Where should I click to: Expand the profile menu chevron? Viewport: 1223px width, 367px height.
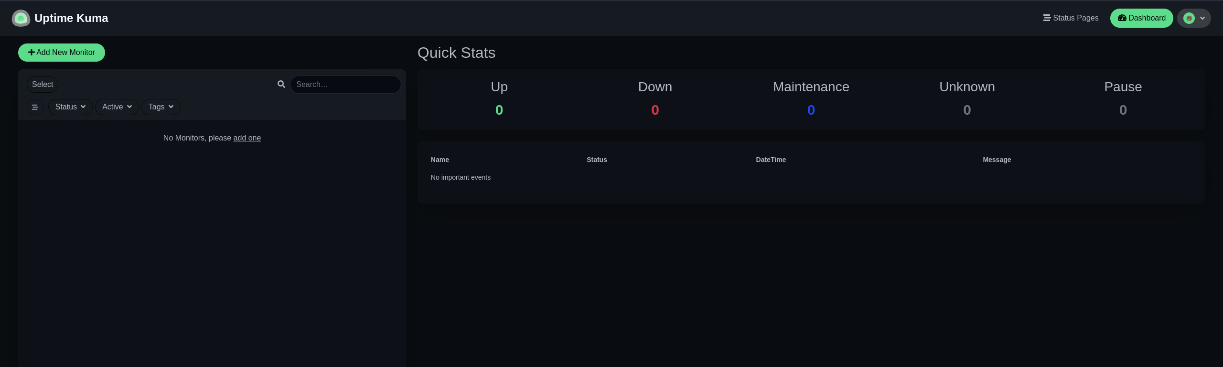point(1202,18)
